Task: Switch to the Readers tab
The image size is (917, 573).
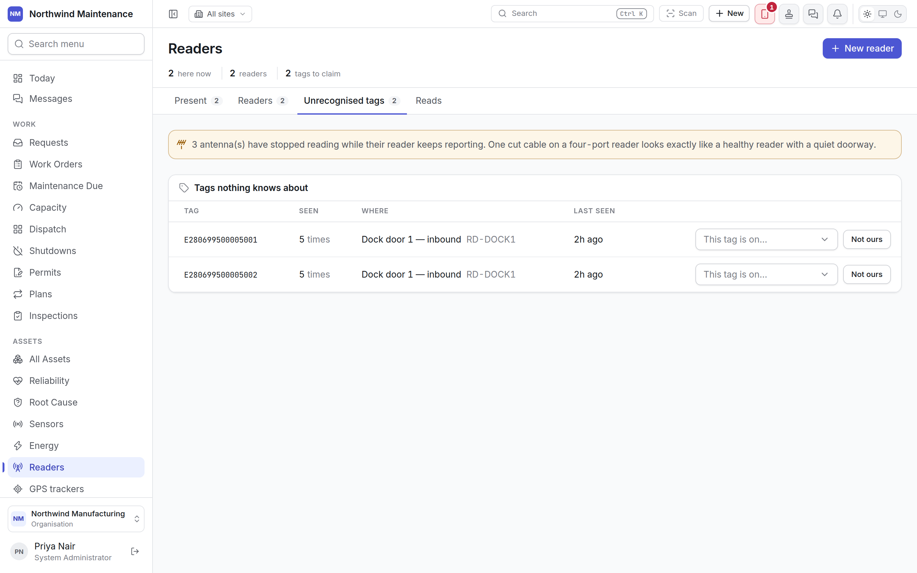Action: [263, 101]
